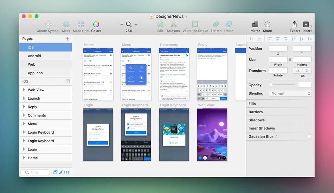Image resolution: width=334 pixels, height=193 pixels.
Task: Click the align top edges icon
Action: 294,39
